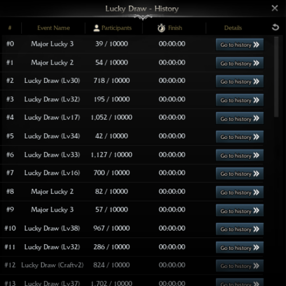This screenshot has height=286, width=286.
Task: Open history of #7 Lucky Draw (Lv16)
Action: (x=240, y=174)
